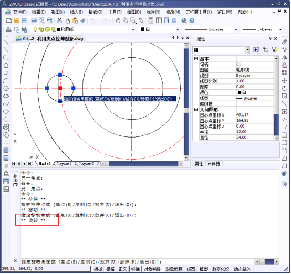291x274 pixels.
Task: Toggle 极轴 polar tracking in status bar
Action: (x=136, y=269)
